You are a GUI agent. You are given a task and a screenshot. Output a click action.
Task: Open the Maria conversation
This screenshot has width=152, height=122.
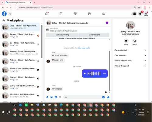pos(21,70)
